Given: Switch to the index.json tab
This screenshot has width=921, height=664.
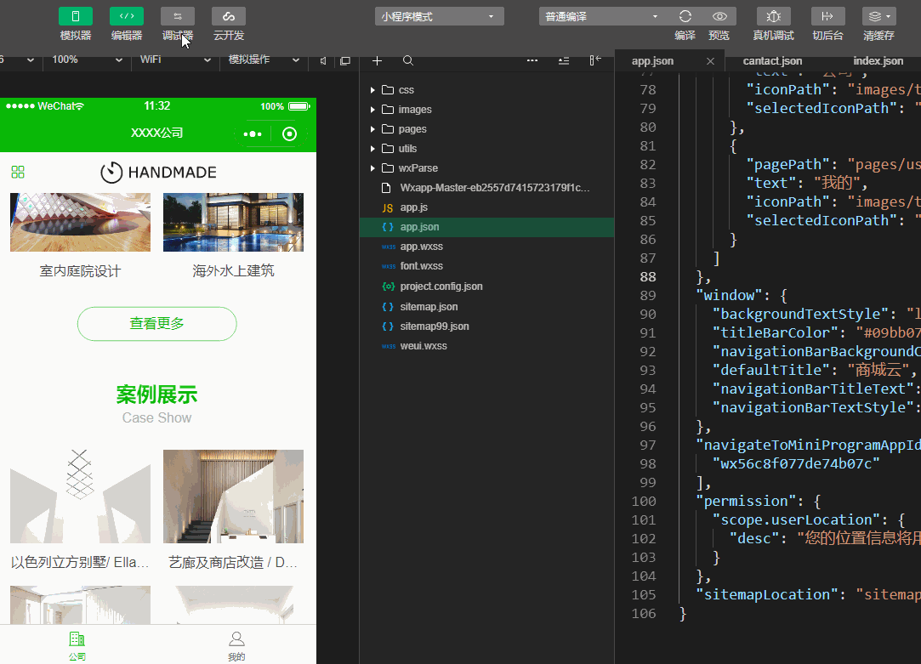Looking at the screenshot, I should point(878,61).
